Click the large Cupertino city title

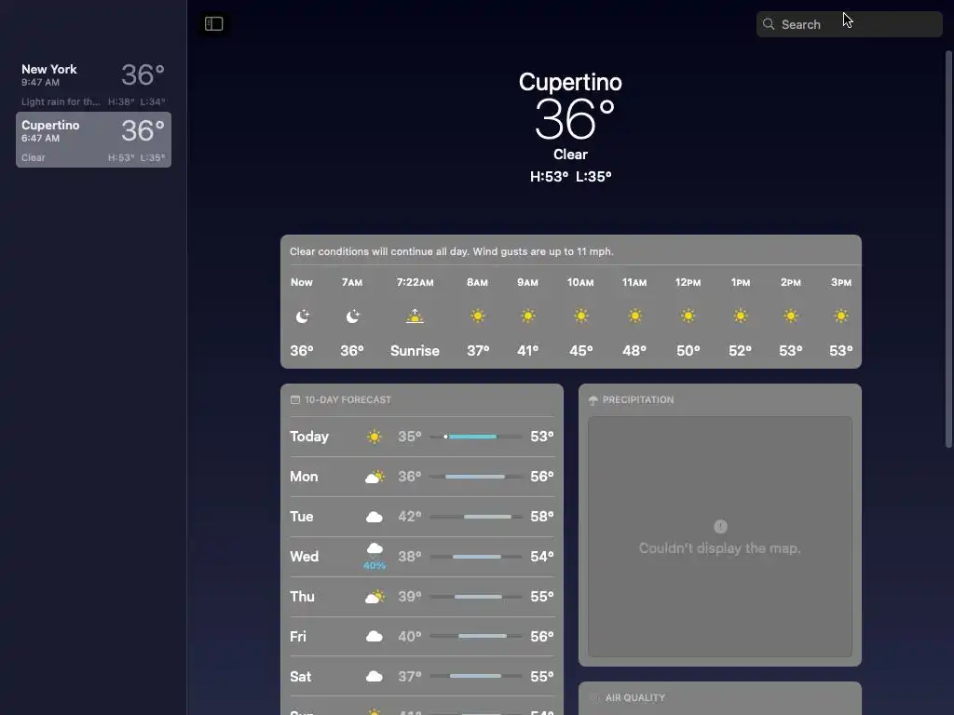(570, 82)
